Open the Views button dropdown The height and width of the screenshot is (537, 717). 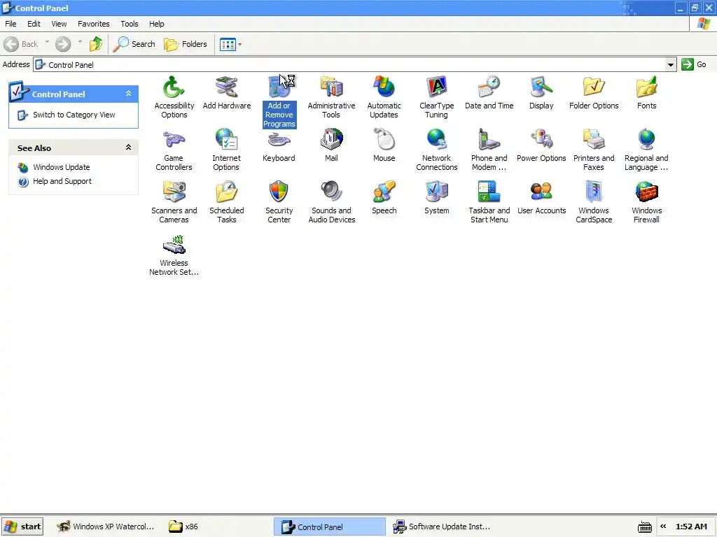[x=239, y=44]
